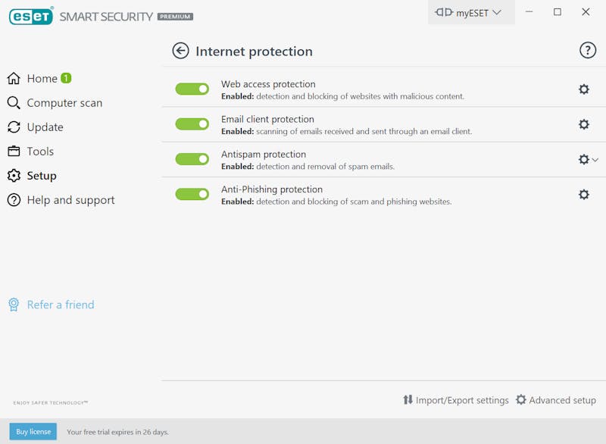Maximize the ESET window
Screen dimensions: 606x444
tap(558, 12)
